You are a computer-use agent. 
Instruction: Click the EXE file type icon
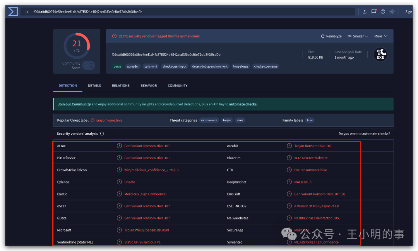[x=380, y=54]
